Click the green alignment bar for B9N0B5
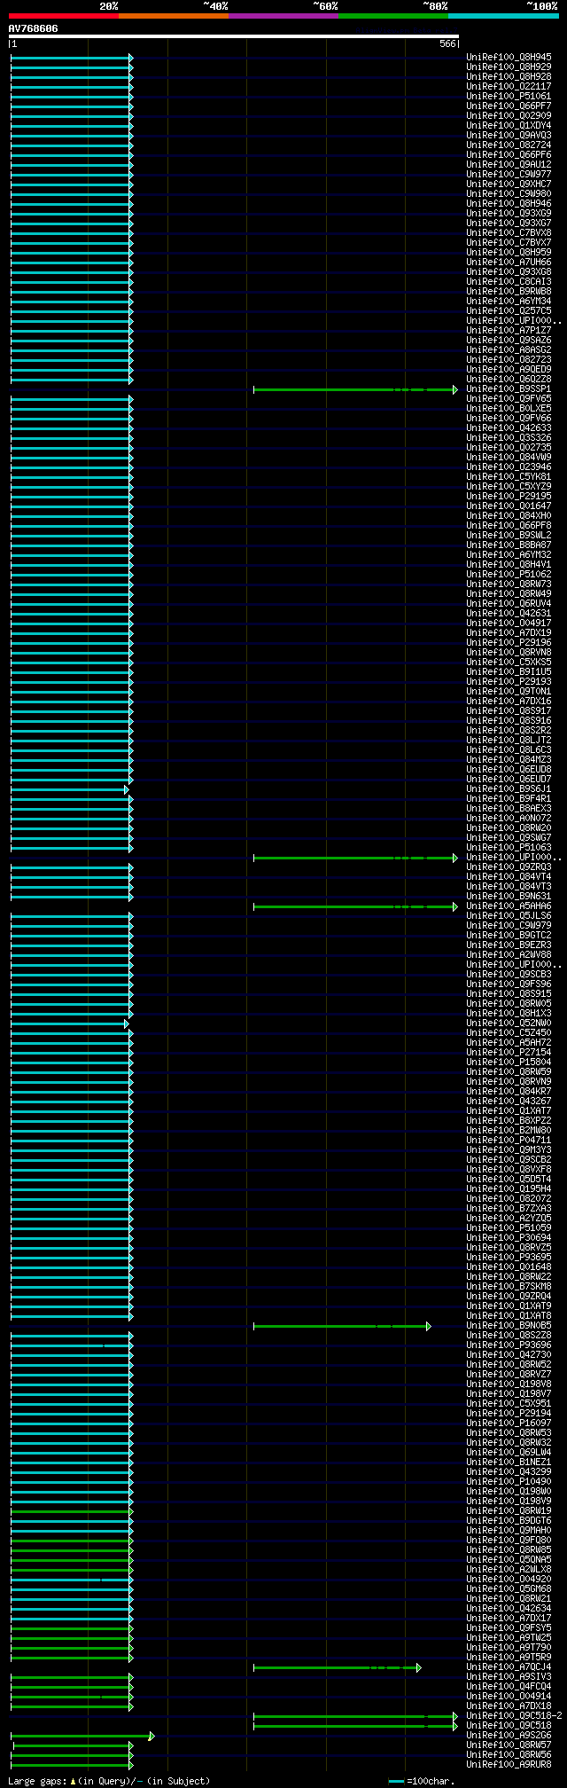Image resolution: width=567 pixels, height=1788 pixels. pos(342,1326)
